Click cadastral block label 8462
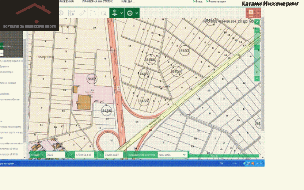 (x=92, y=79)
